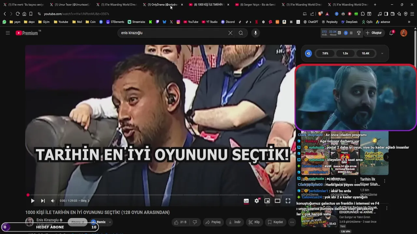The width and height of the screenshot is (417, 234).
Task: Open account avatar menu
Action: click(404, 33)
